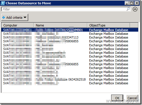Sort by the Computer column header
The image size is (142, 105).
[x=18, y=25]
